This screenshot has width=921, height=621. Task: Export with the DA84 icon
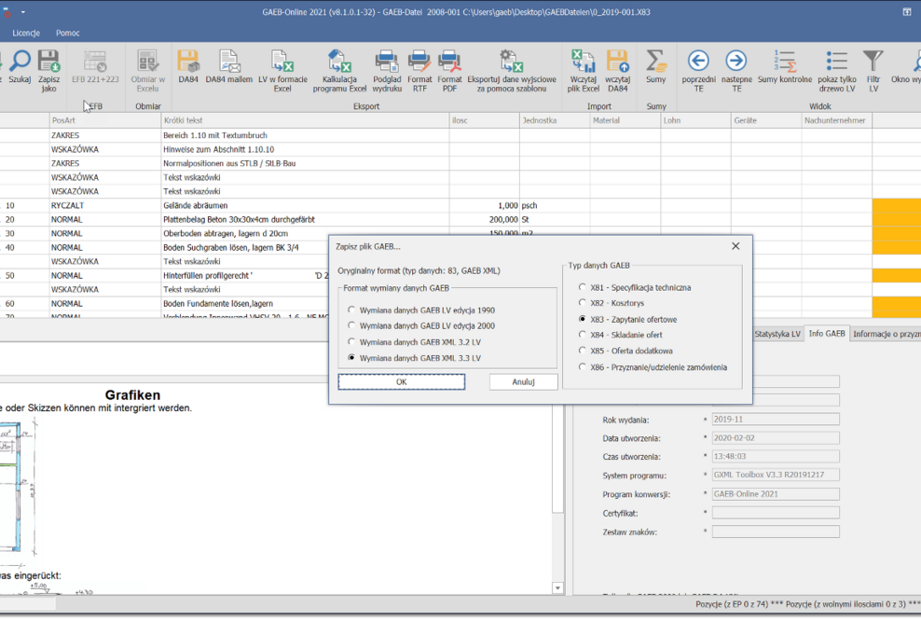[x=186, y=70]
